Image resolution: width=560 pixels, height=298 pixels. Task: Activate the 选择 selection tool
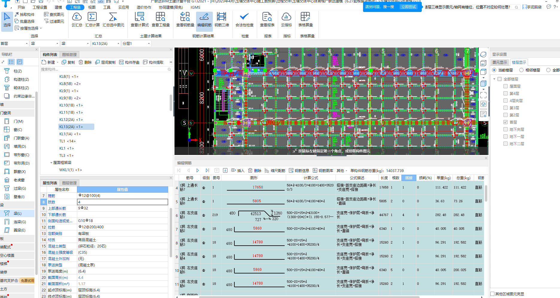pos(7,21)
